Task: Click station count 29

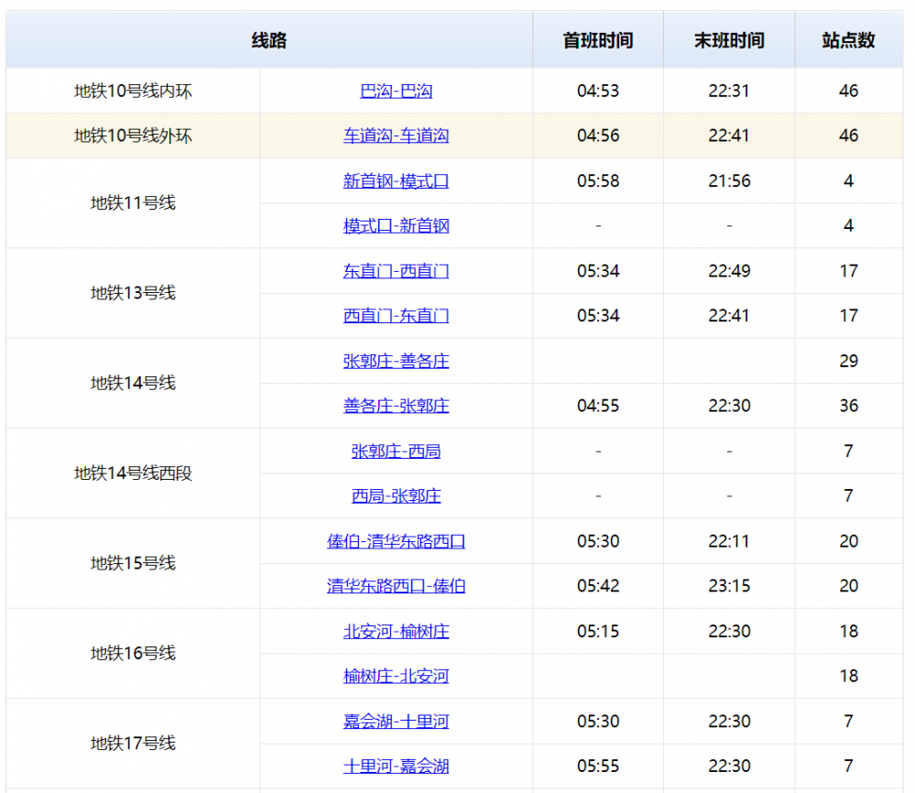Action: [848, 361]
